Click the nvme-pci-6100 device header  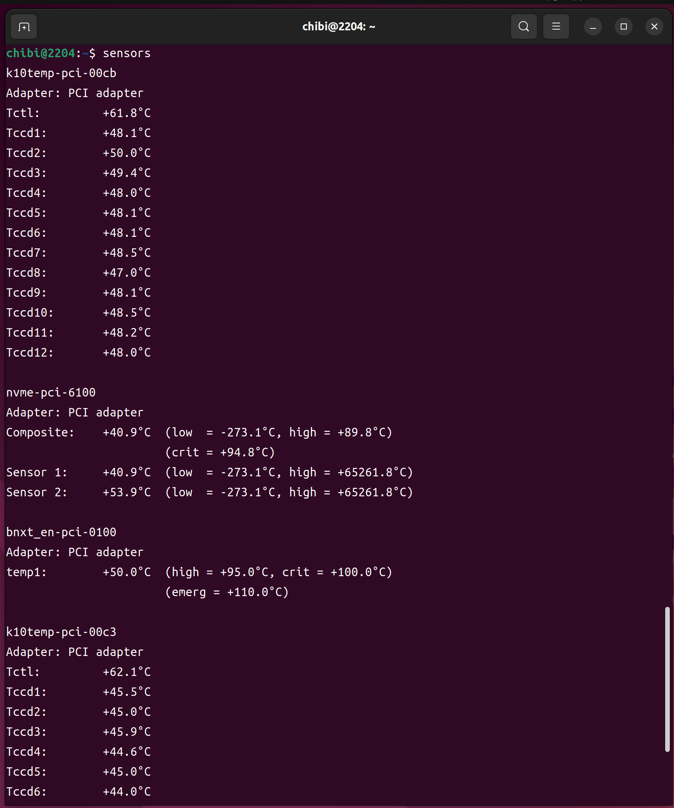pyautogui.click(x=51, y=393)
